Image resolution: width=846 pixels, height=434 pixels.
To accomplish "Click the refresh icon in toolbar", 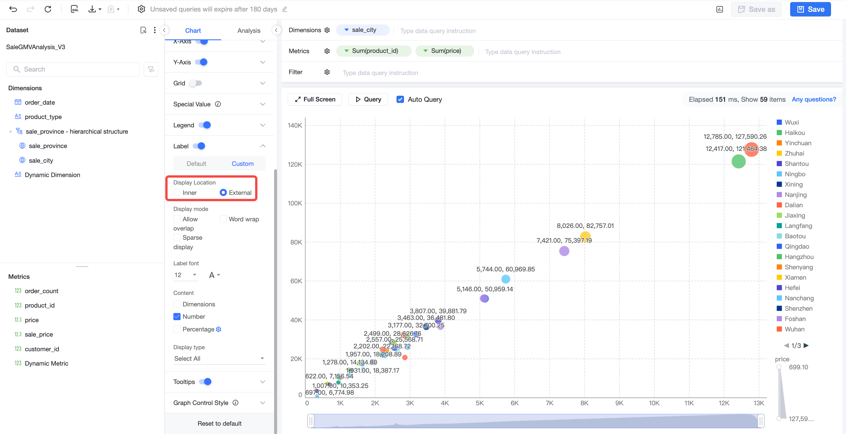I will coord(48,9).
